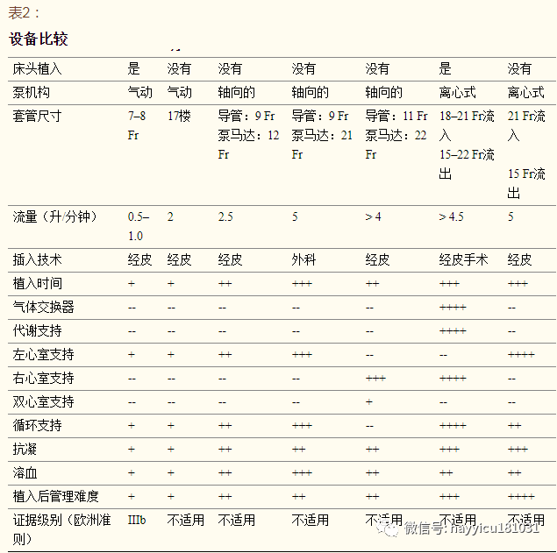Select the "泵马达：21 Fr" cell
The width and height of the screenshot is (557, 553).
click(x=322, y=145)
